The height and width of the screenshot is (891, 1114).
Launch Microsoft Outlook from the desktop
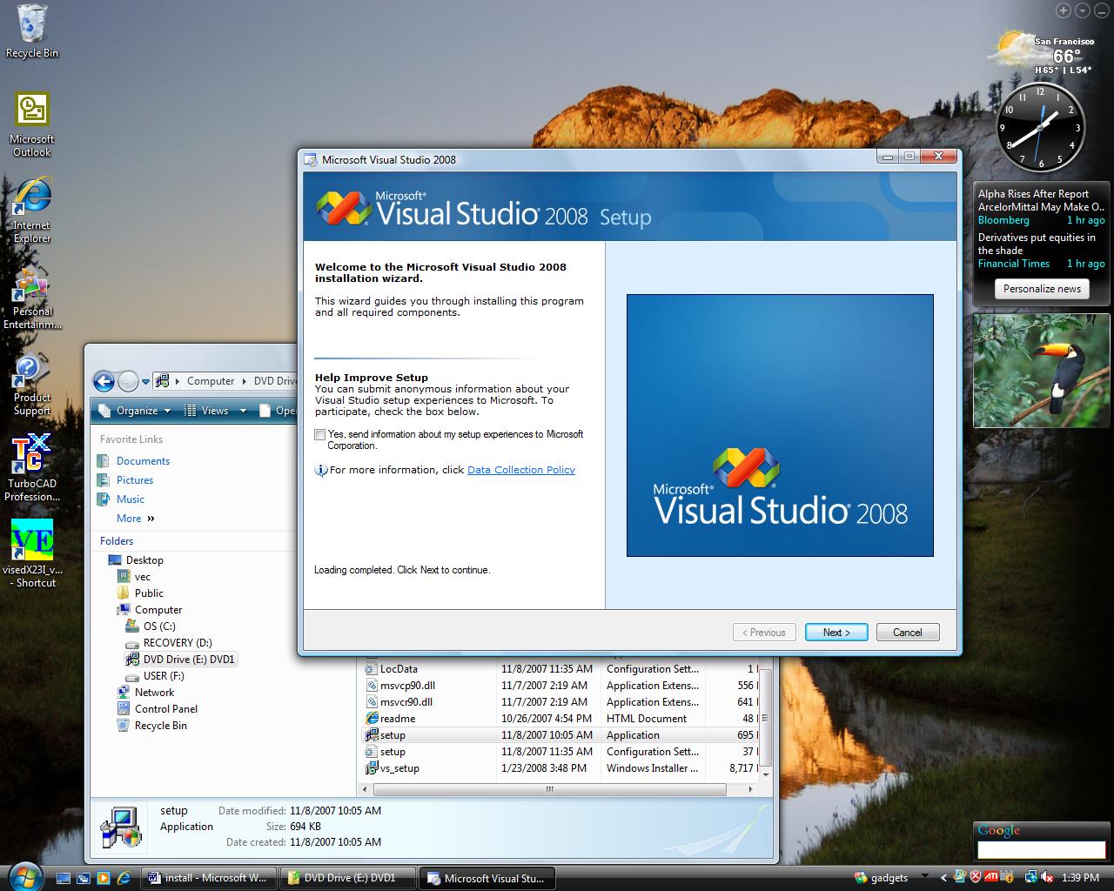point(32,125)
